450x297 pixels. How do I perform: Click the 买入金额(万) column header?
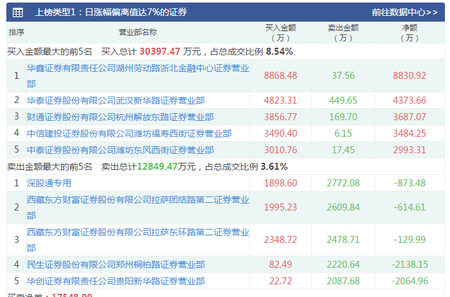[280, 32]
